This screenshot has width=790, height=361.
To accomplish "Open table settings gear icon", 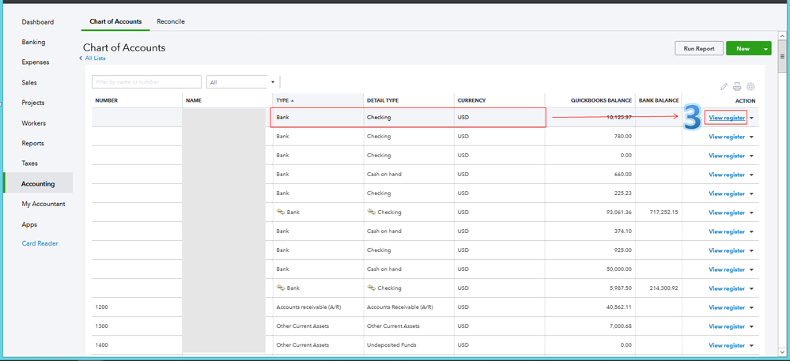I will pos(750,86).
